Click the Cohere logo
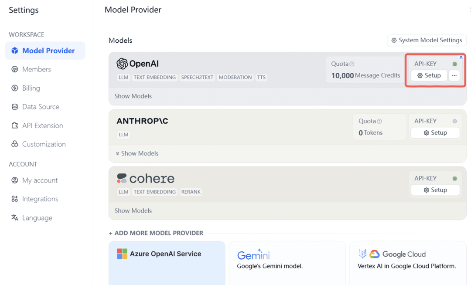Image resolution: width=471 pixels, height=285 pixels. pyautogui.click(x=146, y=179)
